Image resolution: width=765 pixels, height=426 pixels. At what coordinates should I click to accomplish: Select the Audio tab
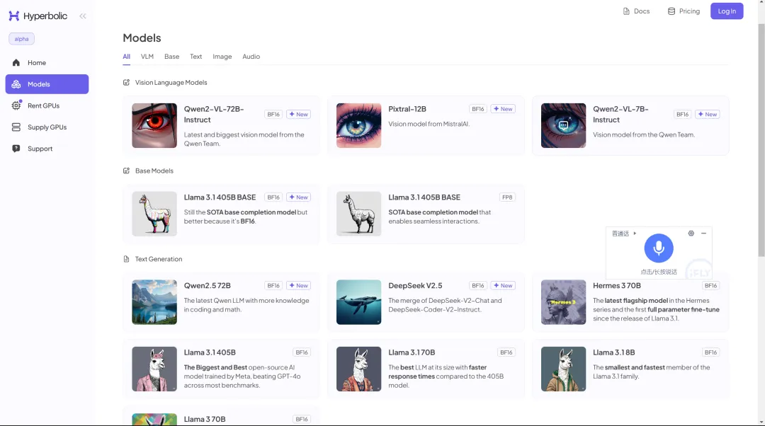251,57
